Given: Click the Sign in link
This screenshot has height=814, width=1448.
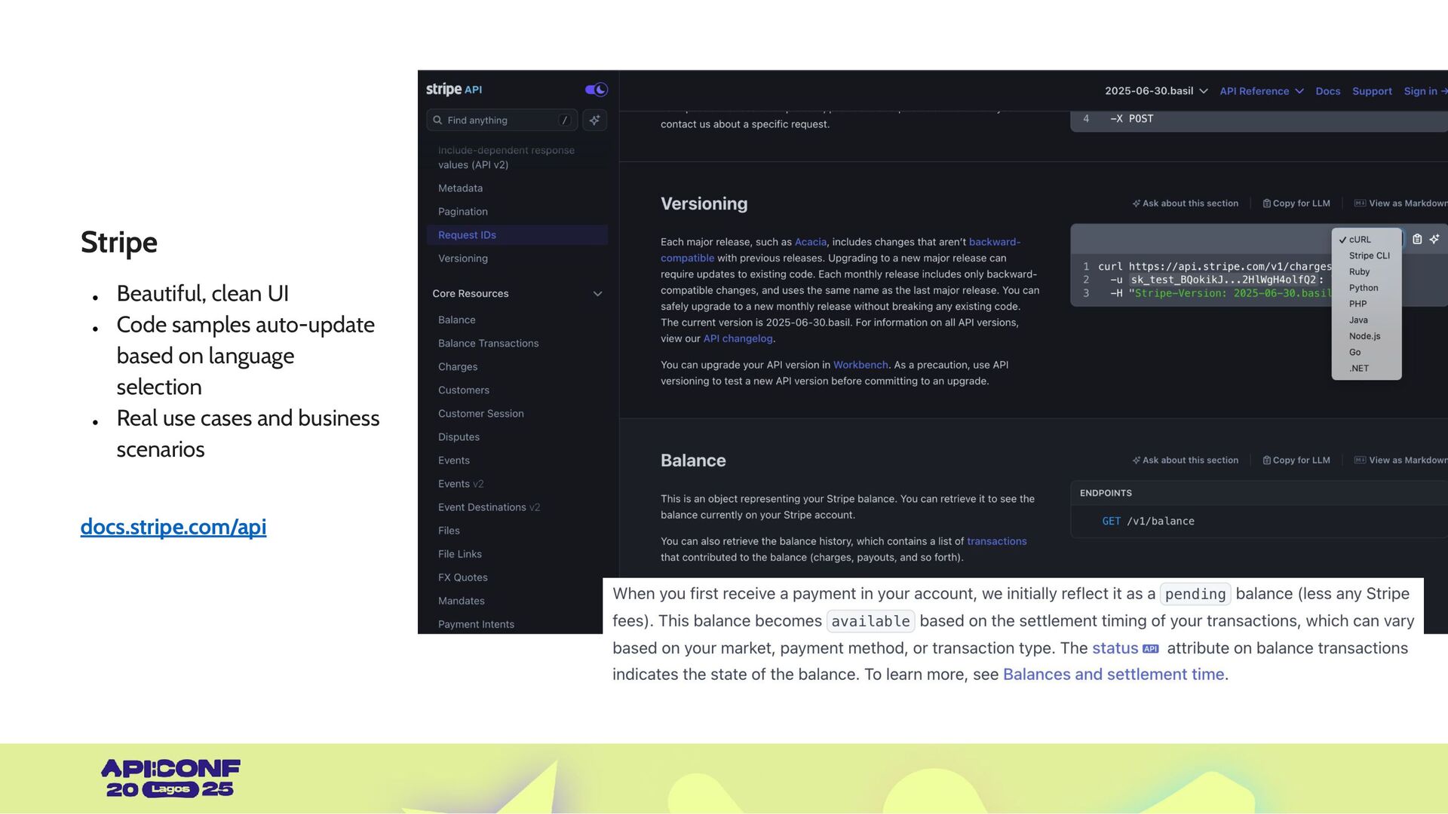Looking at the screenshot, I should (x=1425, y=91).
